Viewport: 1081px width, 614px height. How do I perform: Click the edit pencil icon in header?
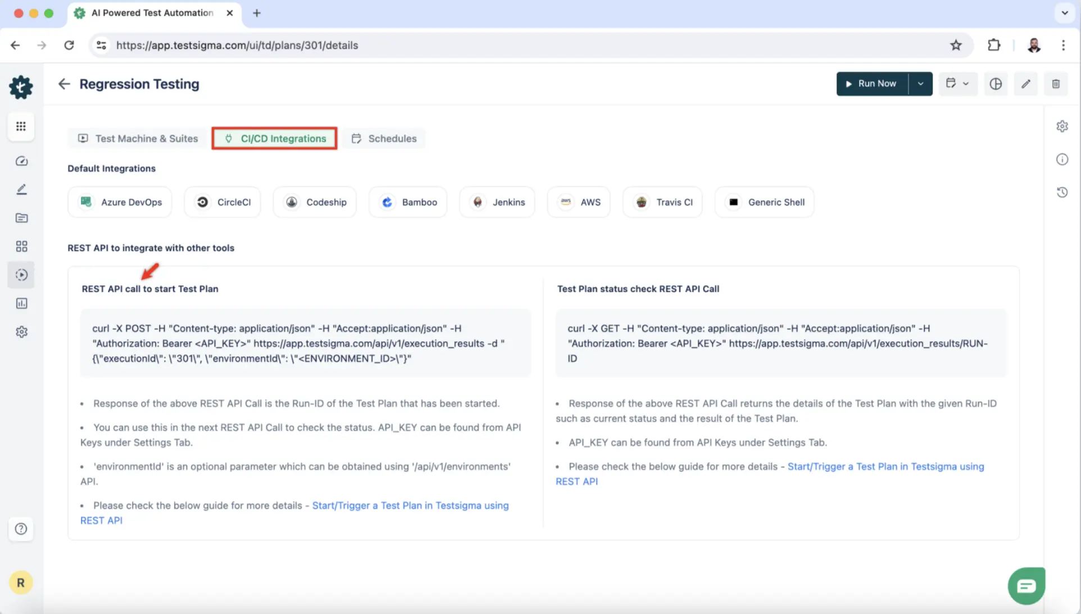1026,84
